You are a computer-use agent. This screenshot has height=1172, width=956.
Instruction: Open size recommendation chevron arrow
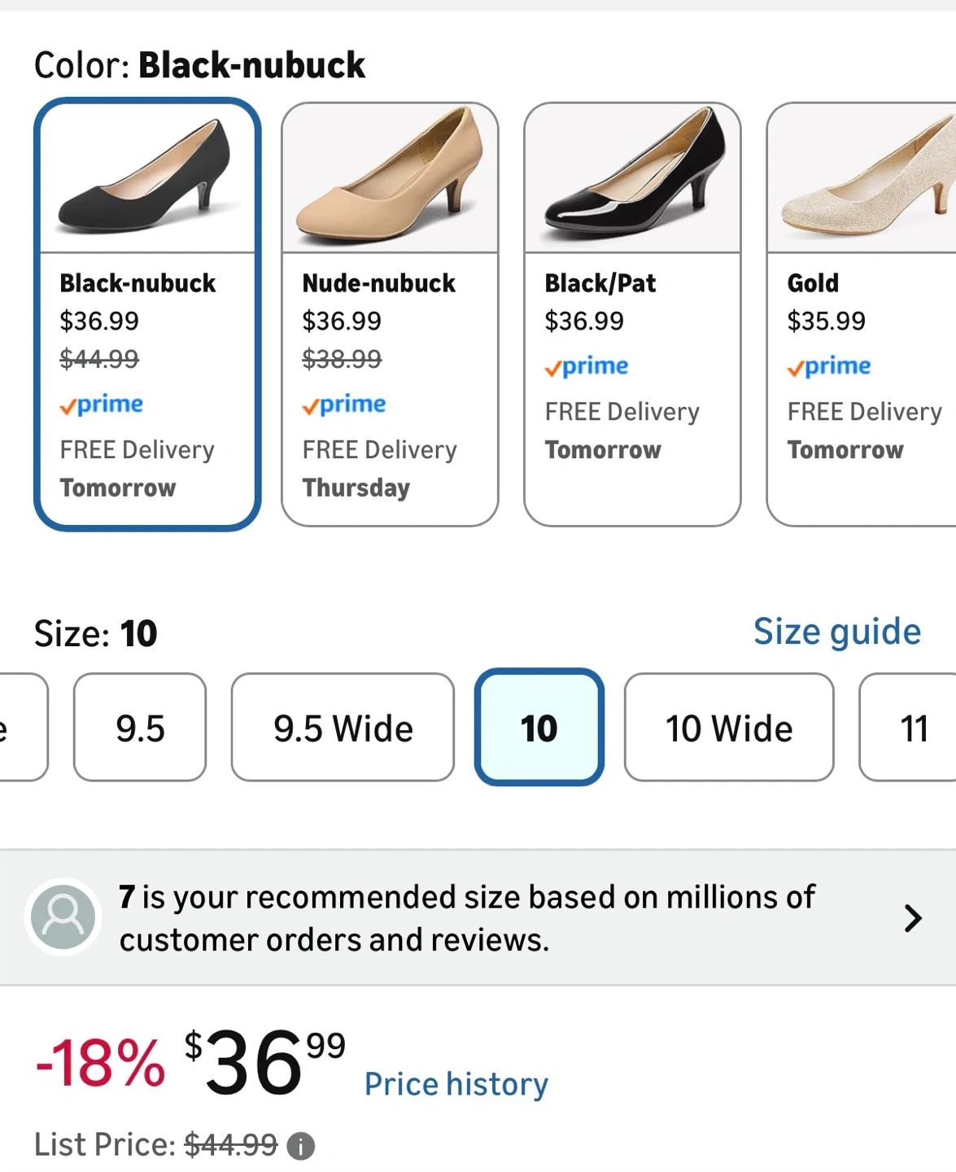(x=913, y=918)
